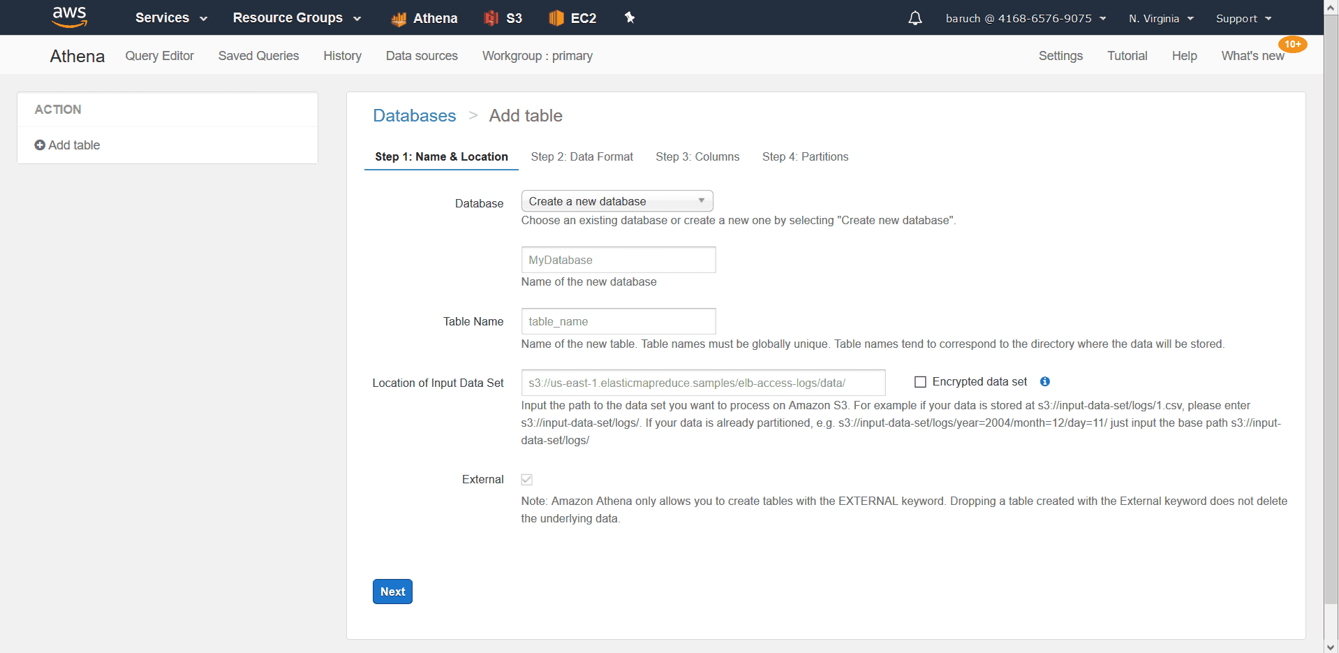Open the N. Virginia region dropdown
The height and width of the screenshot is (653, 1339).
(x=1160, y=19)
